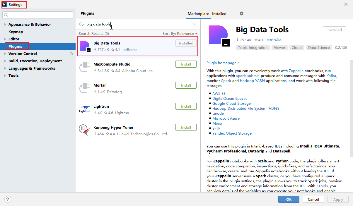This screenshot has height=206, width=353.
Task: Select the MaxCompute Studio row title
Action: pos(112,64)
